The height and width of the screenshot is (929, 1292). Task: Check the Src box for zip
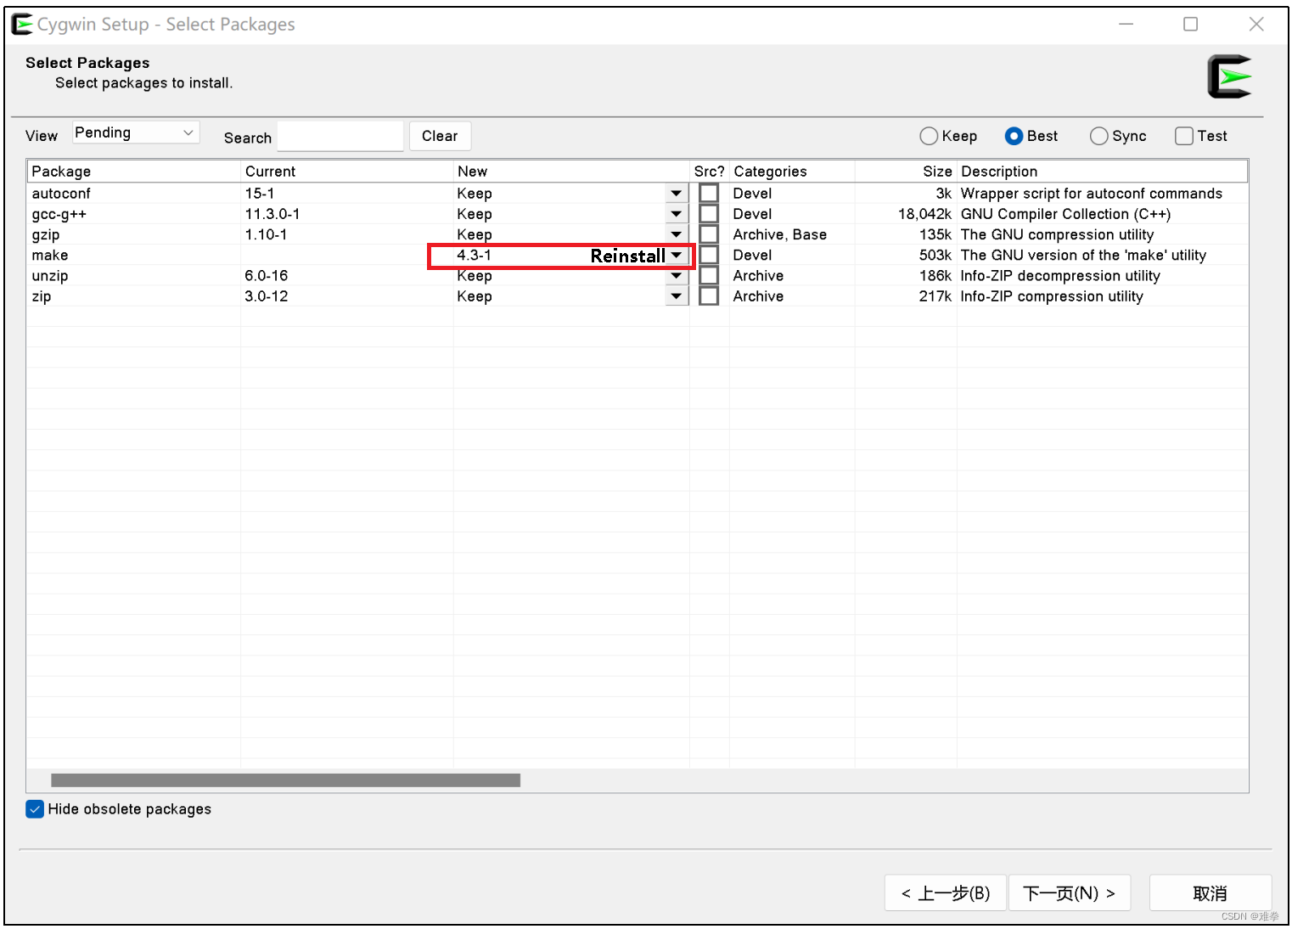tap(709, 296)
